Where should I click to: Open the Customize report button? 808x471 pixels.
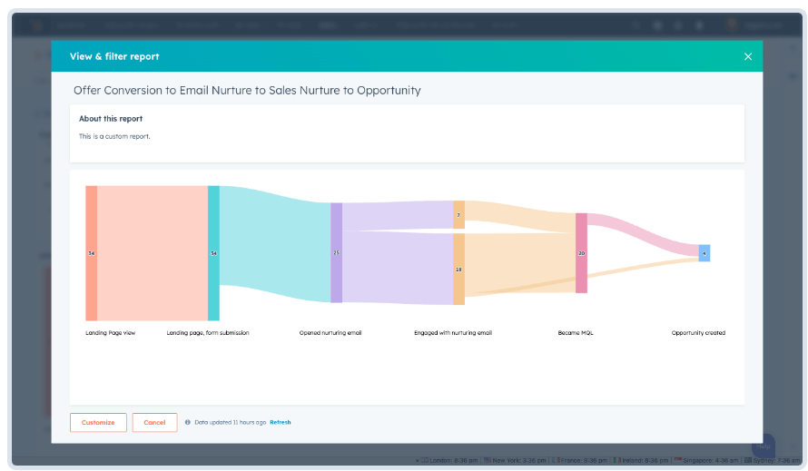point(98,423)
